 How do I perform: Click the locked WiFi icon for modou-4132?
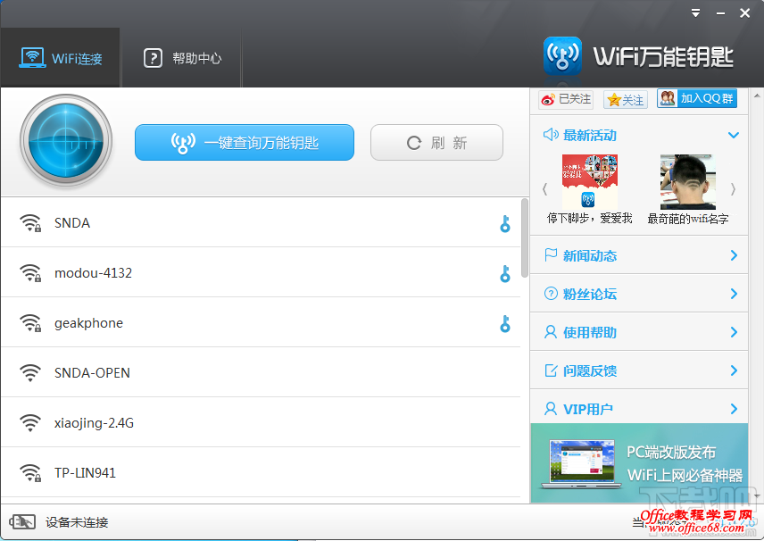pyautogui.click(x=30, y=272)
